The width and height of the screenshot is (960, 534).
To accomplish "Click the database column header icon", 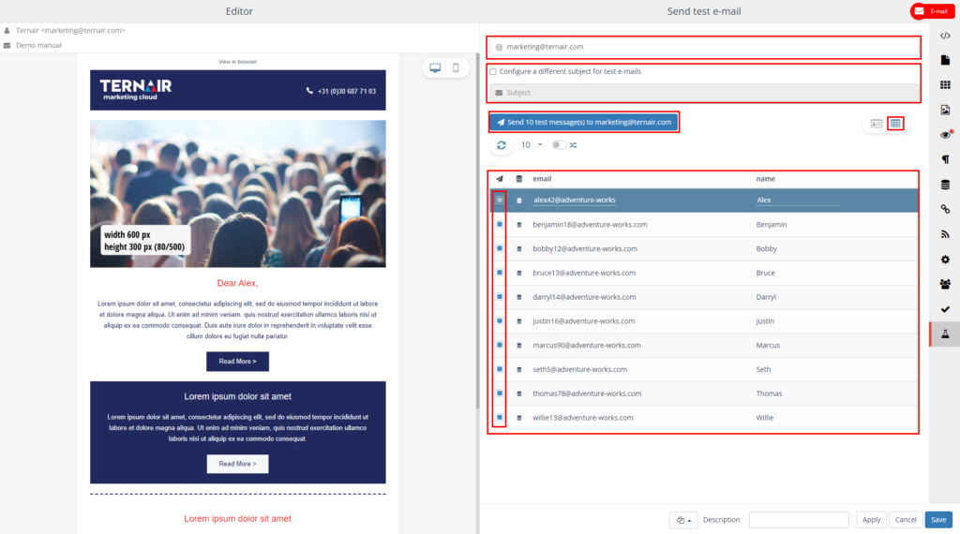I will [519, 179].
